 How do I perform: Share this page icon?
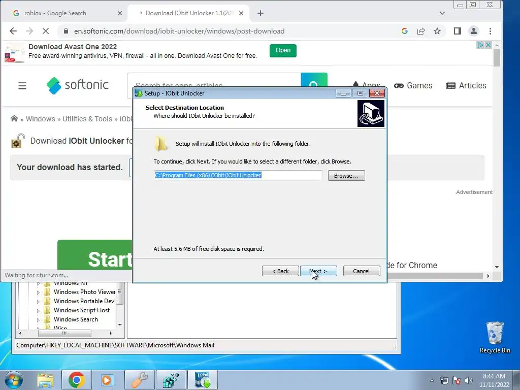pyautogui.click(x=421, y=31)
